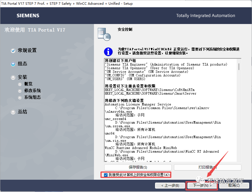Select the 常规设置 completed step marker
Screen dimensions: 252x192
13,51
